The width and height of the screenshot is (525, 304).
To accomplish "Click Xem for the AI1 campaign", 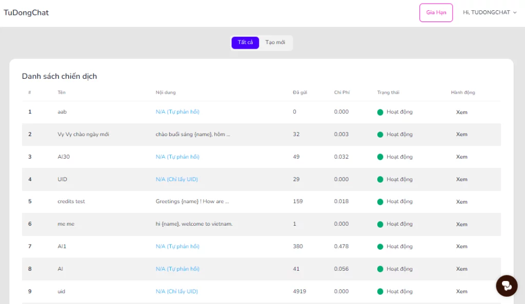I will pos(461,246).
